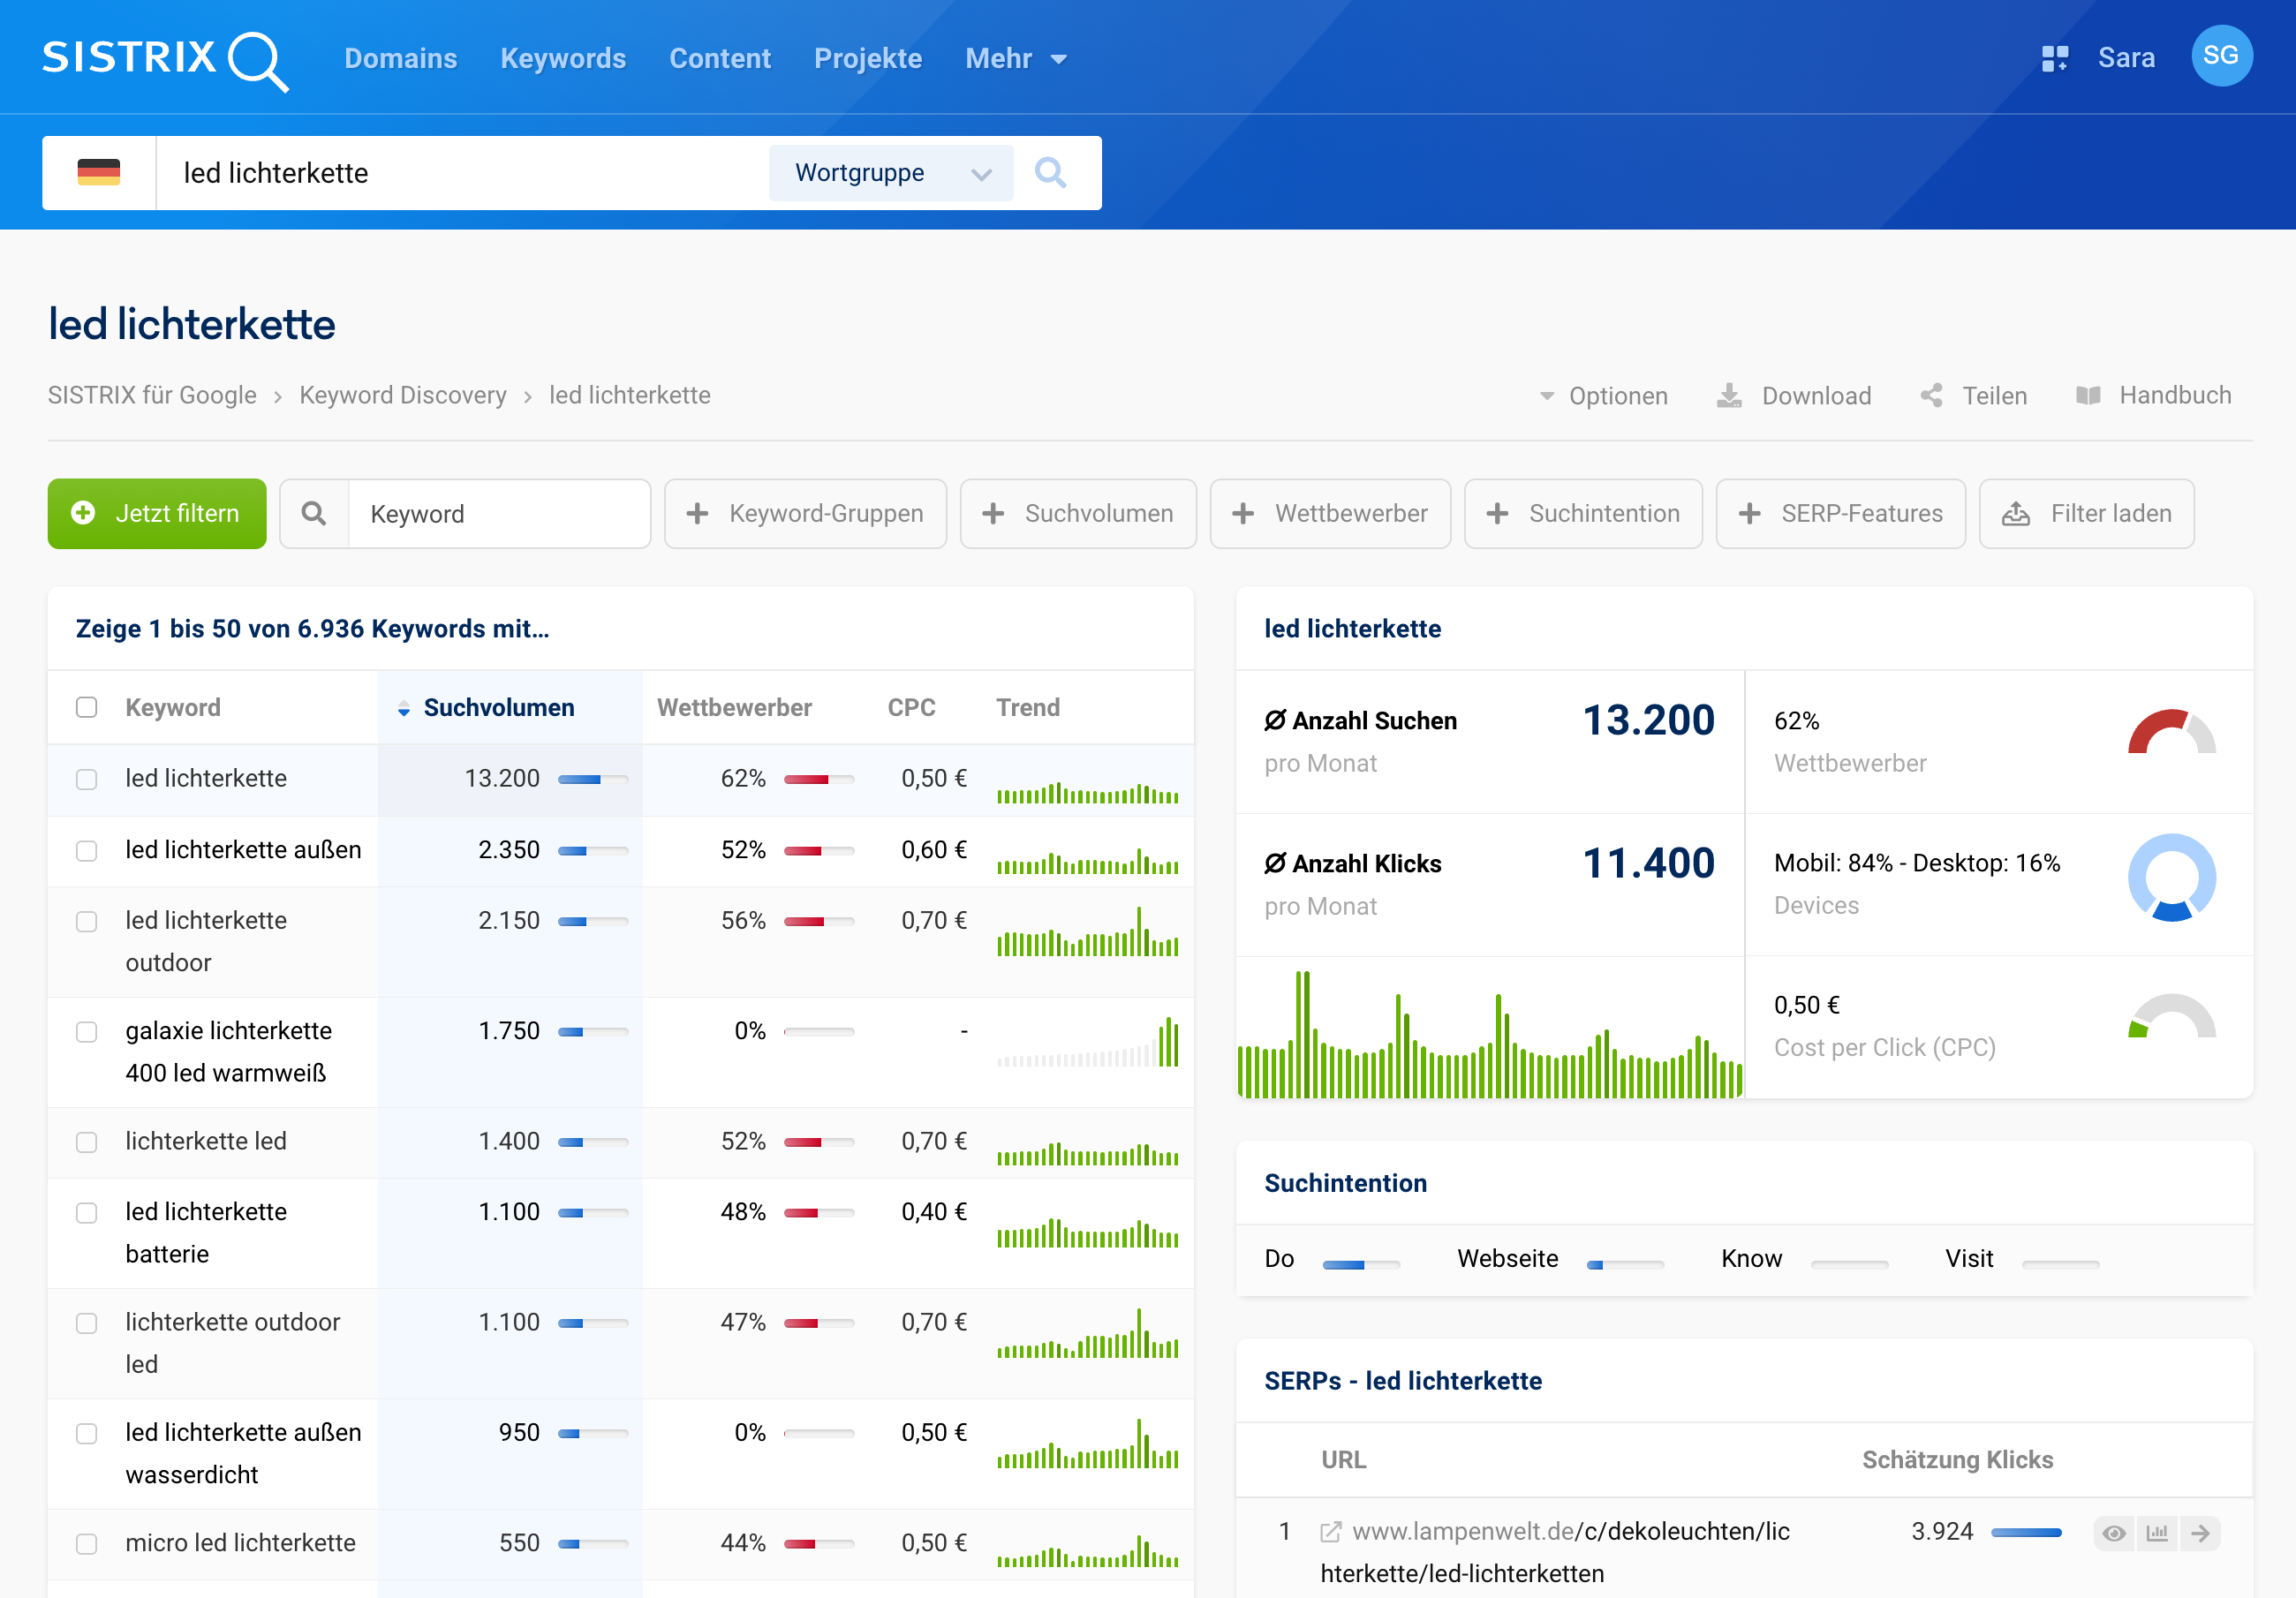Open the apps grid icon beside Sara

click(x=2054, y=58)
